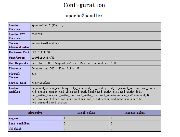Select the last_modified directive cell
This screenshot has height=137, width=180.
click(x=35, y=123)
